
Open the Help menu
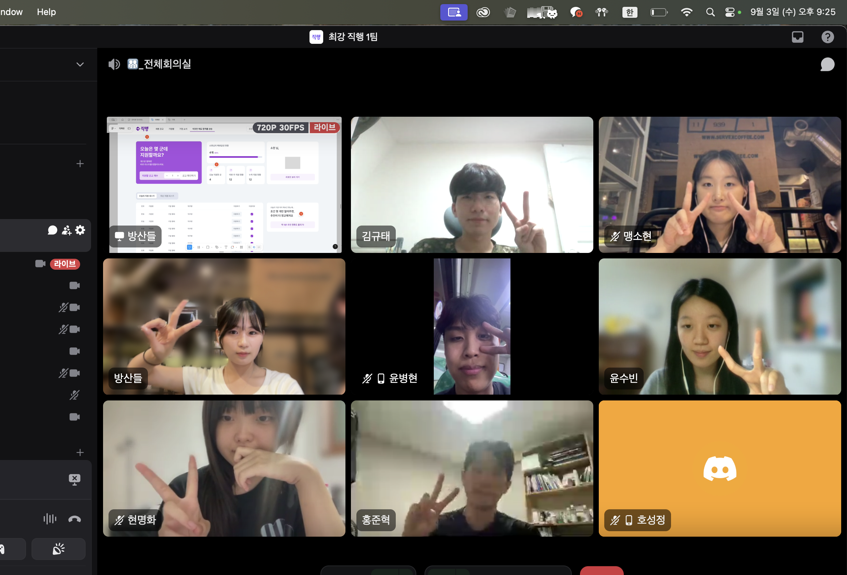46,12
